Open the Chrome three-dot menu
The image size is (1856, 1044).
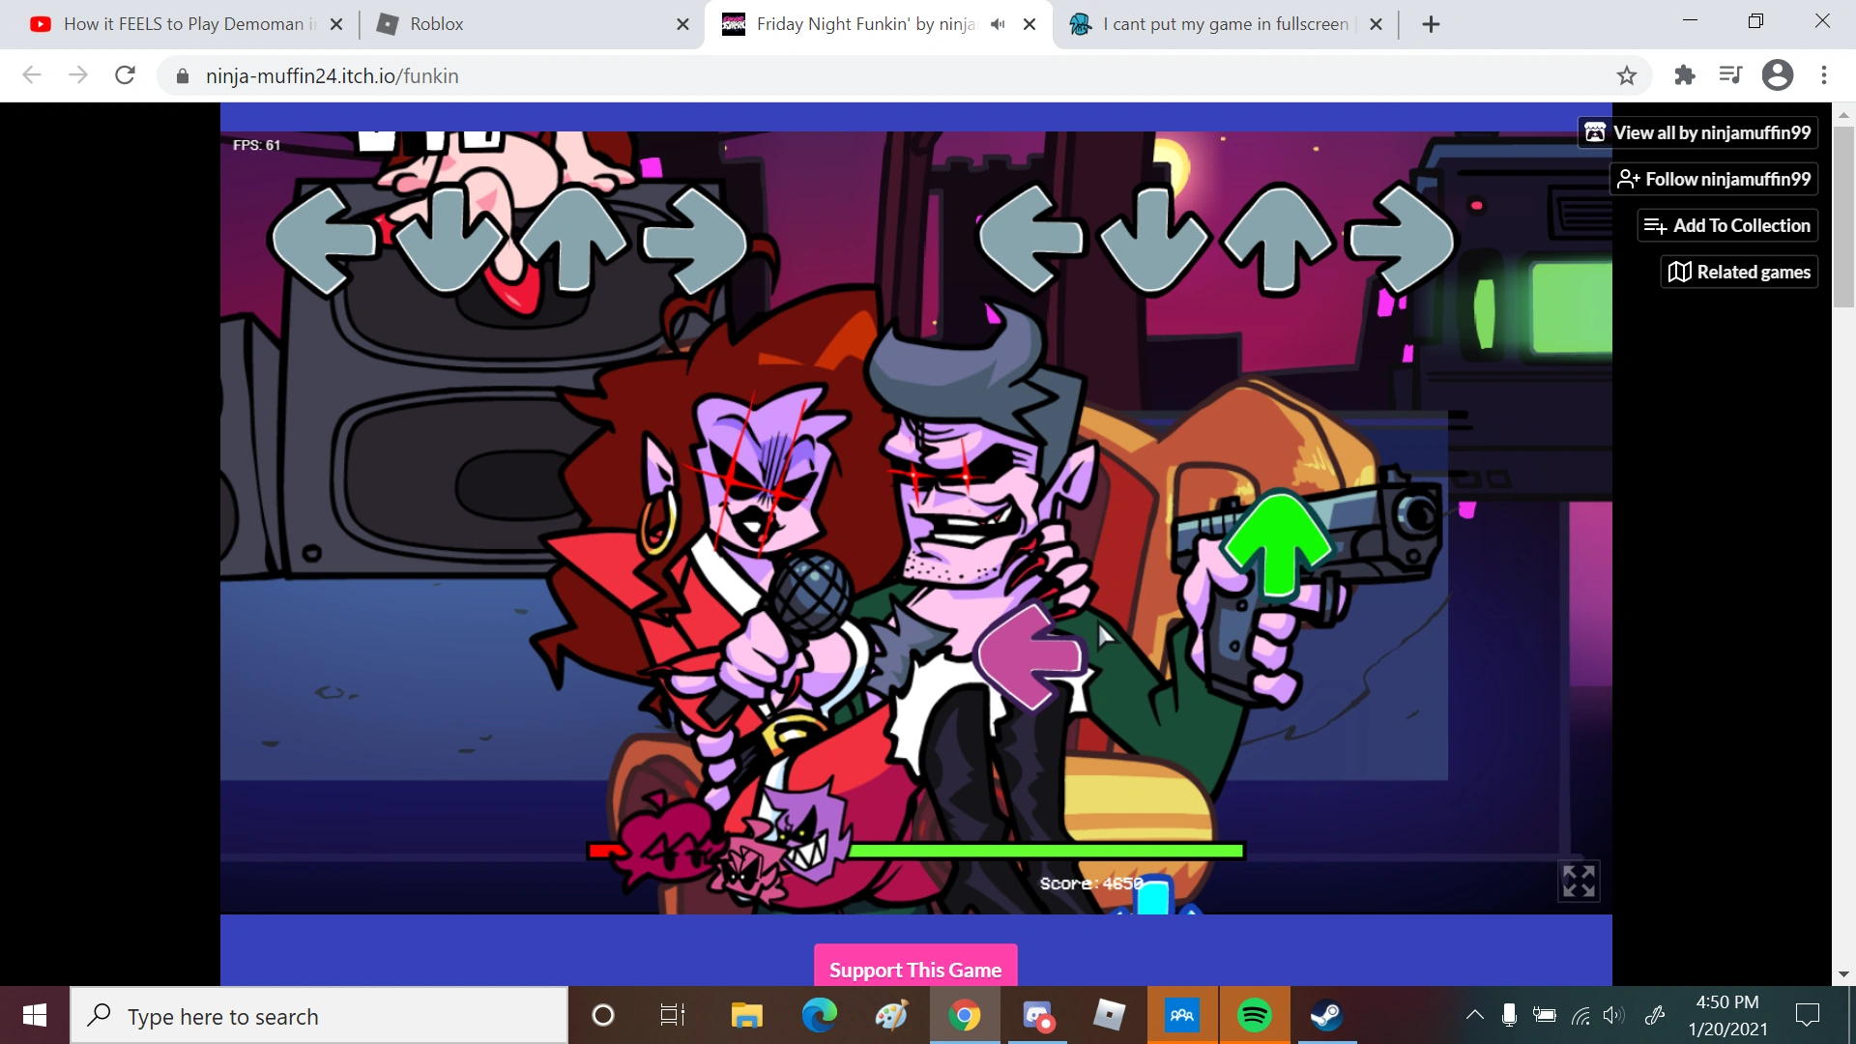pos(1824,75)
